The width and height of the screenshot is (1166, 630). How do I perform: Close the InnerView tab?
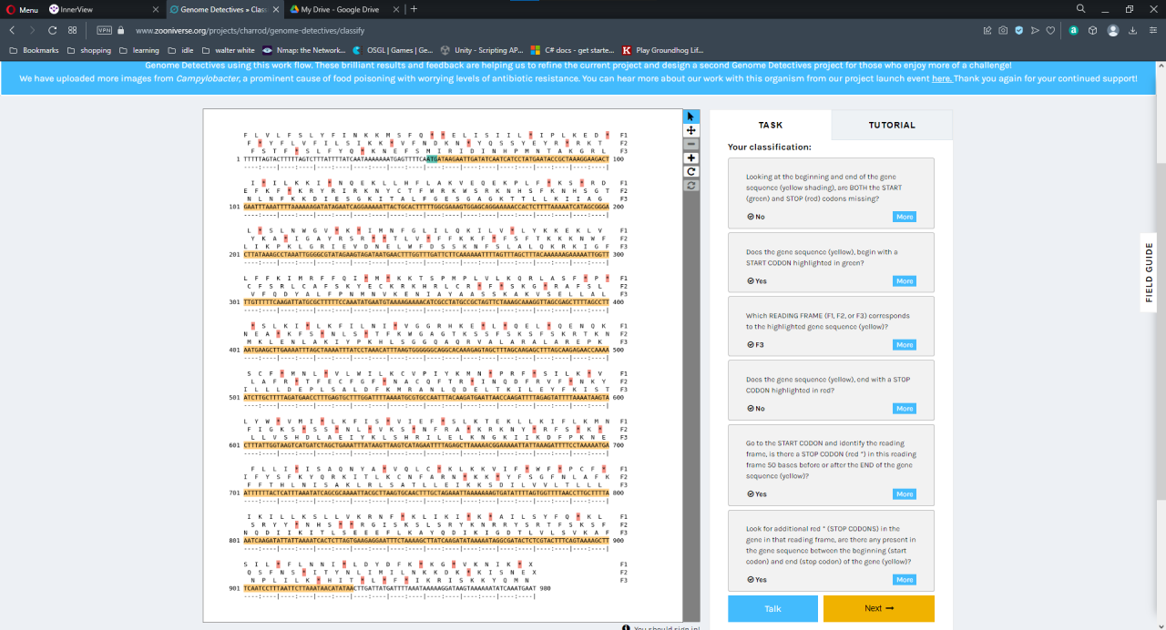(156, 9)
